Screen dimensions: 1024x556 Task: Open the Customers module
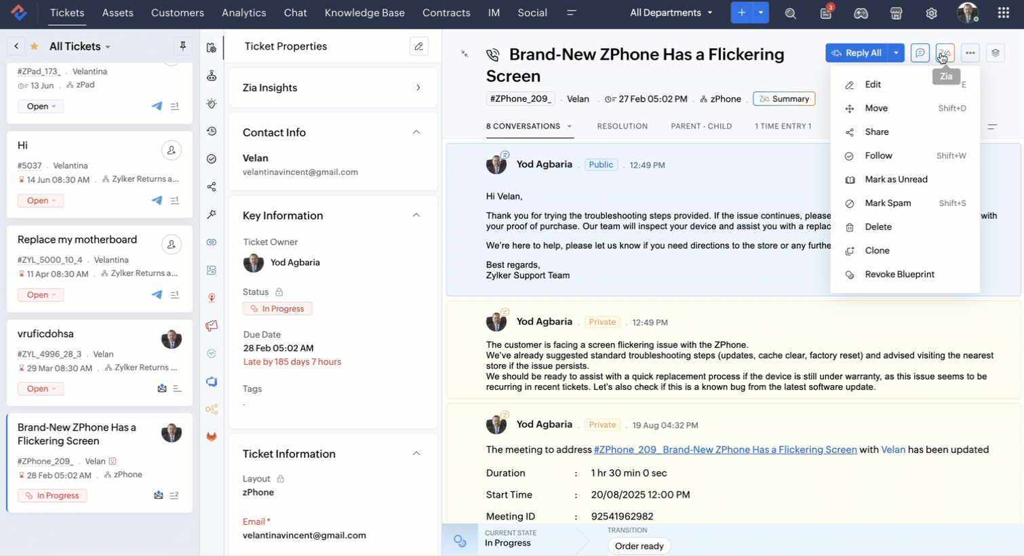pos(178,13)
